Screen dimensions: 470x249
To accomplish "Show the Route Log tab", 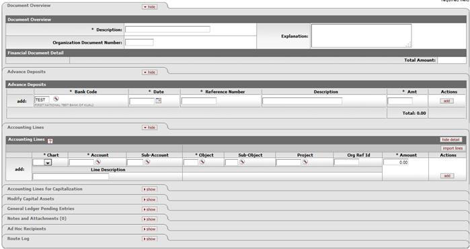I will [x=149, y=239].
